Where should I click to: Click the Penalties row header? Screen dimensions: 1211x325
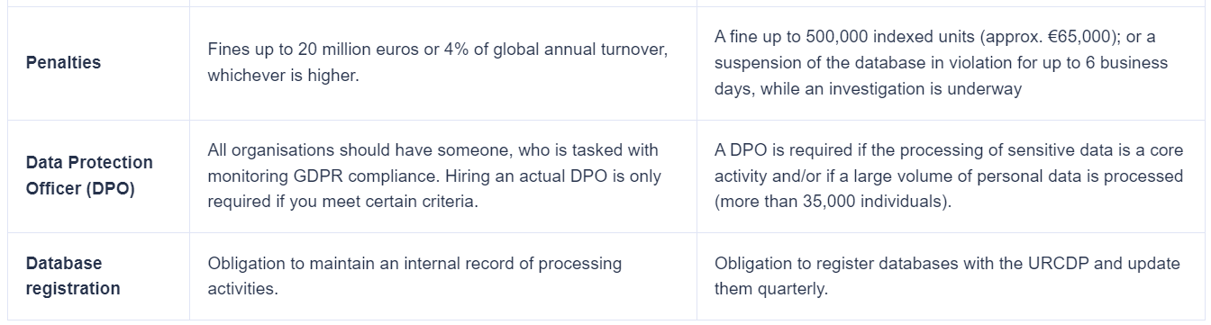point(63,63)
